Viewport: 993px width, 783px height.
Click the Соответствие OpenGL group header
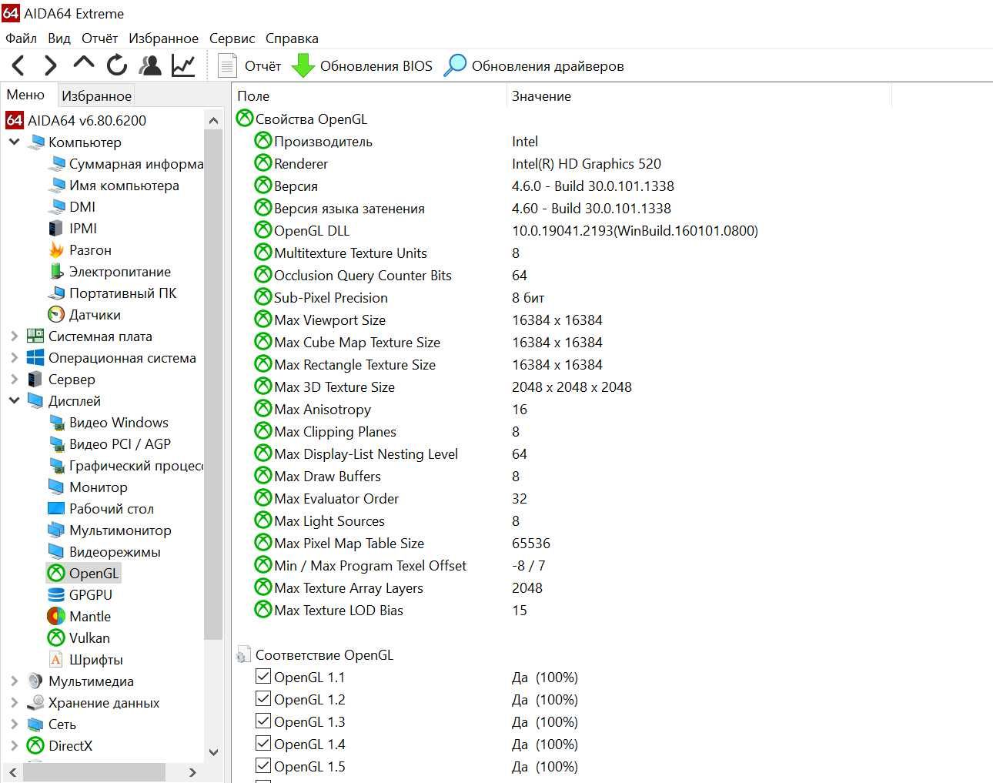click(315, 654)
